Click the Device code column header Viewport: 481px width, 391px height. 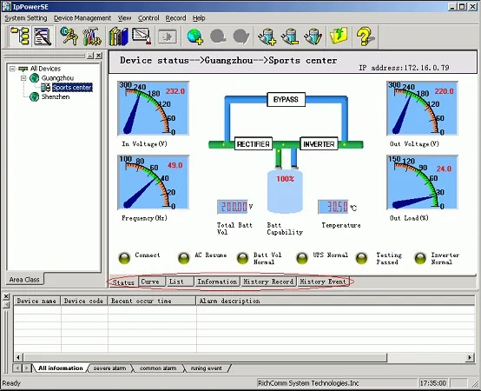[x=84, y=301]
